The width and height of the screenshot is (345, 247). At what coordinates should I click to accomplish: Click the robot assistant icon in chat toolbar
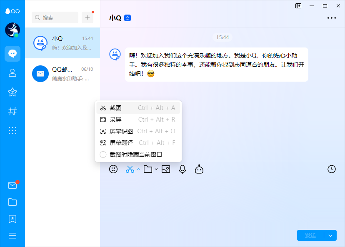click(199, 169)
